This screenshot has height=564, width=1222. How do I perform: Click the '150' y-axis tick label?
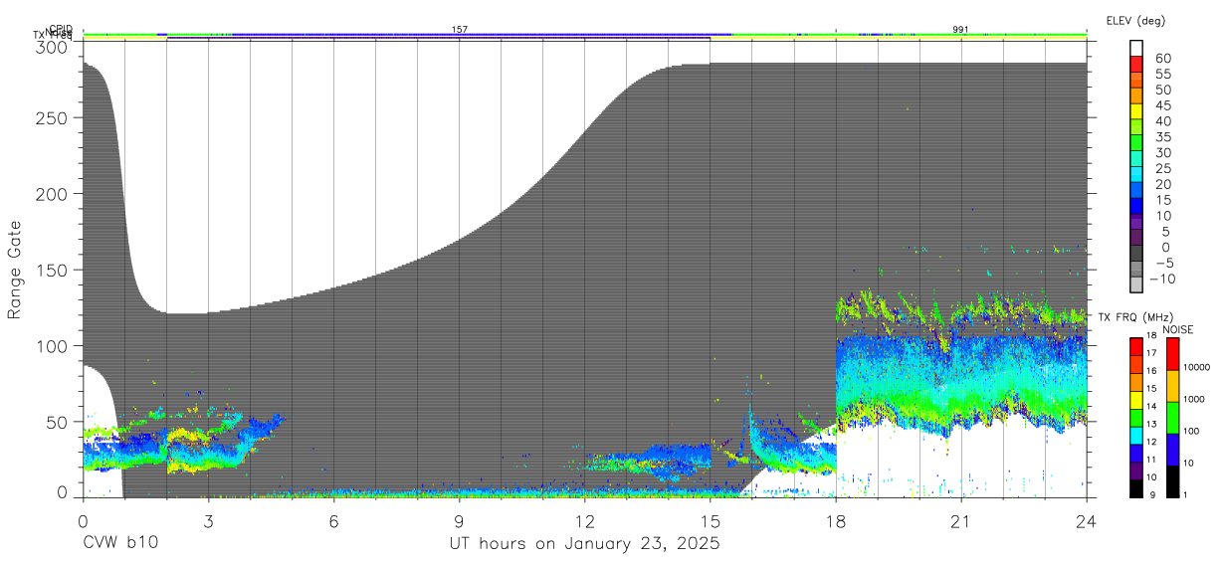(52, 270)
